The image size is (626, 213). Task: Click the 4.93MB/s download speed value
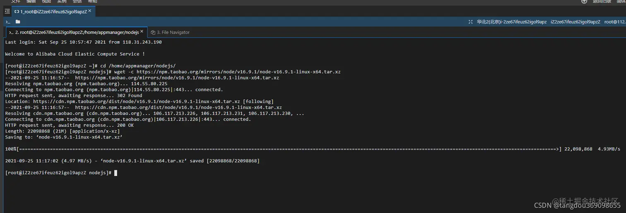tap(609, 149)
